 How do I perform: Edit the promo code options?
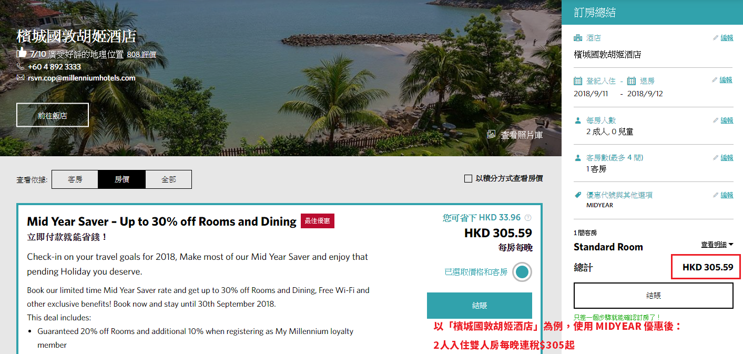(x=723, y=195)
